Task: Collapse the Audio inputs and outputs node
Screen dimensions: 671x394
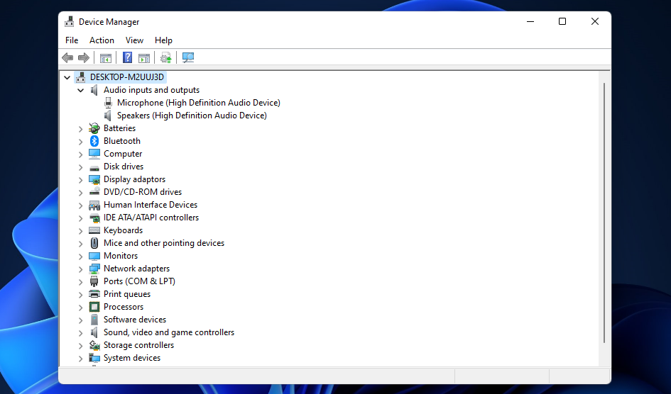Action: 80,90
